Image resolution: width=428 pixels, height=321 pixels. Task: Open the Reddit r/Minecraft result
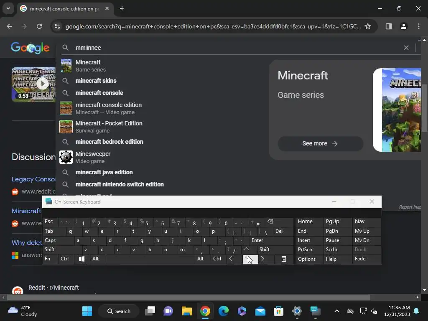pyautogui.click(x=53, y=288)
